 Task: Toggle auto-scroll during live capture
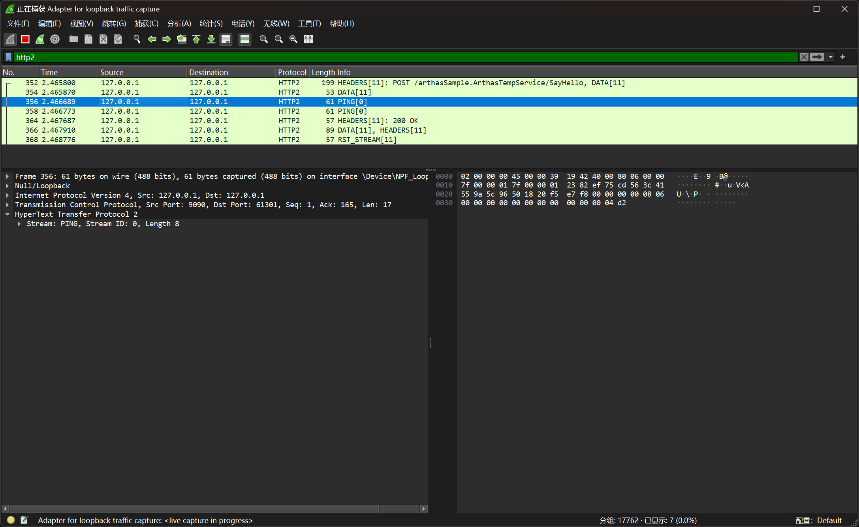click(226, 39)
